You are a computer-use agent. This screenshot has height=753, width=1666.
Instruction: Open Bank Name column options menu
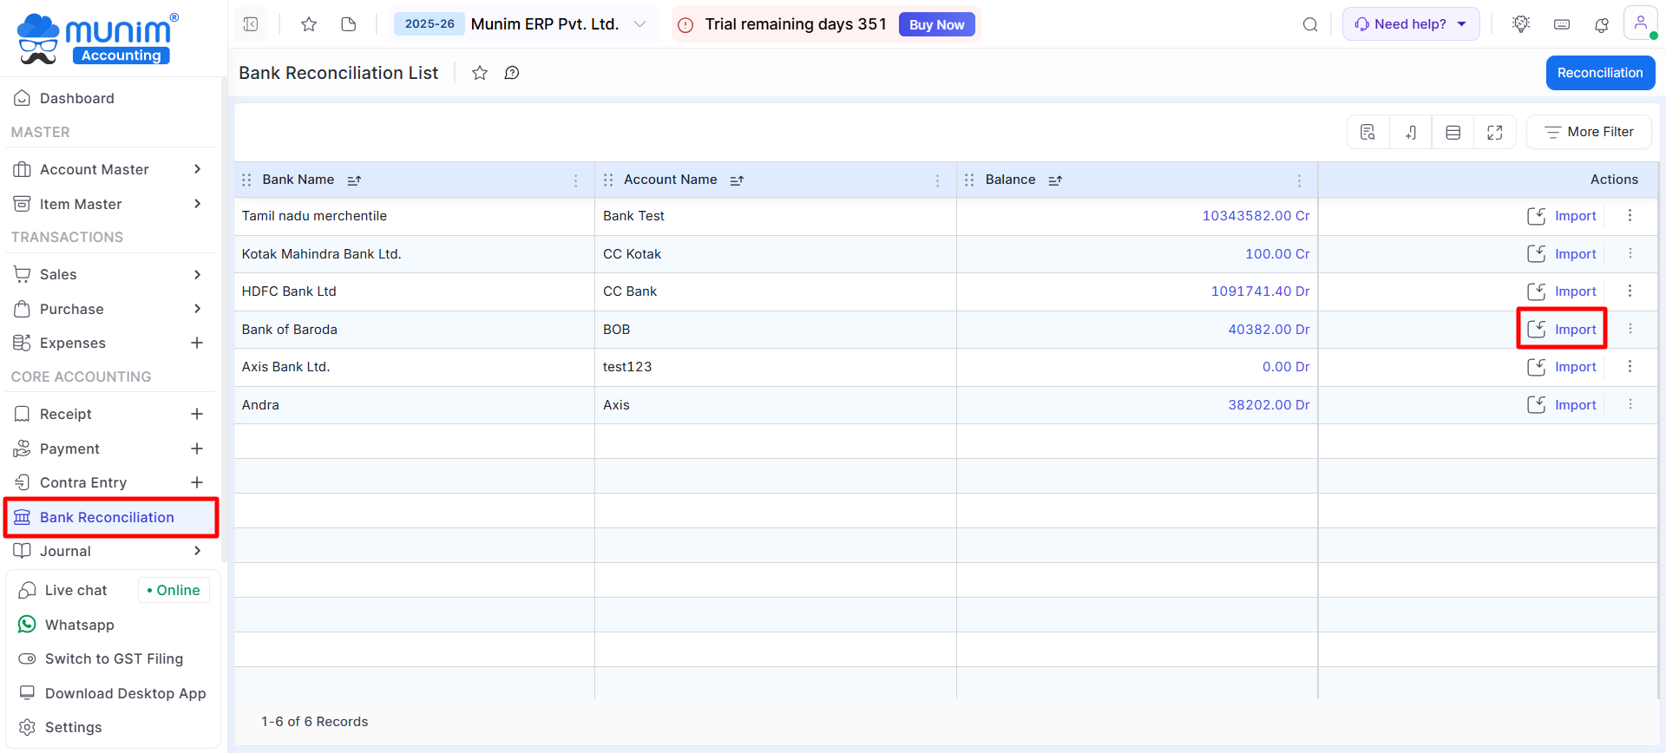click(x=576, y=180)
